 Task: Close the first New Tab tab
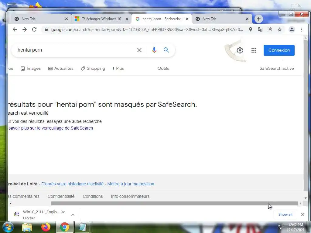67,19
